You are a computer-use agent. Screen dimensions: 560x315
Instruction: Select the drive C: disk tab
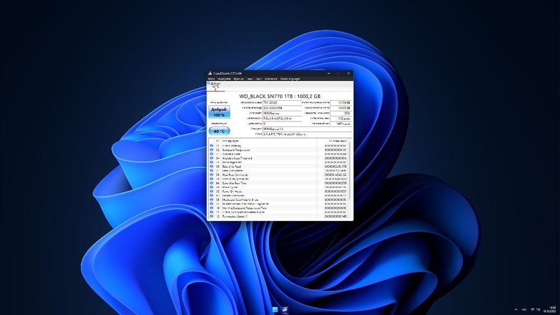pos(216,86)
